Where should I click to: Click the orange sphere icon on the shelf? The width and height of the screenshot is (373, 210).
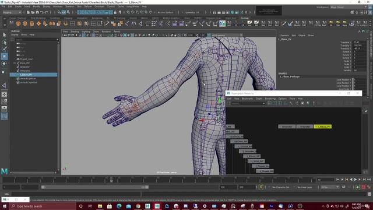(18, 23)
